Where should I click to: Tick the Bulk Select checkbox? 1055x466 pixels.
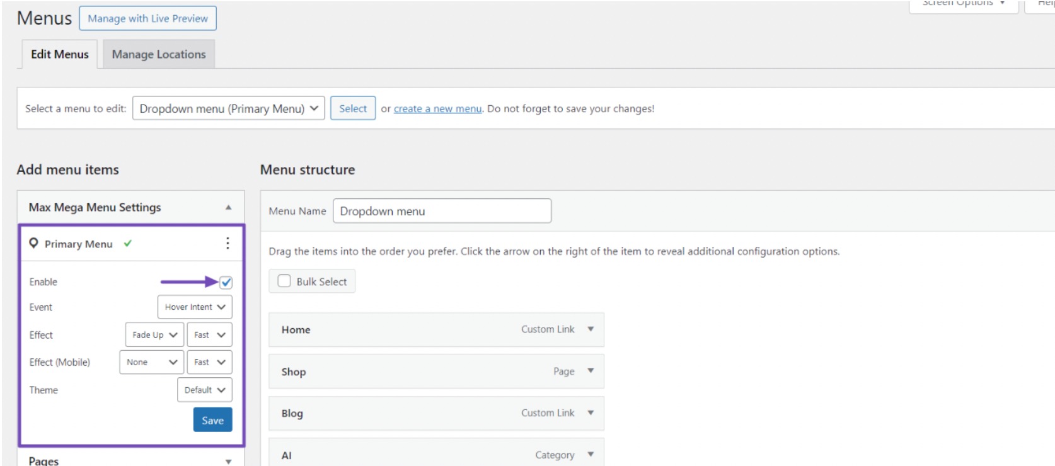tap(284, 281)
